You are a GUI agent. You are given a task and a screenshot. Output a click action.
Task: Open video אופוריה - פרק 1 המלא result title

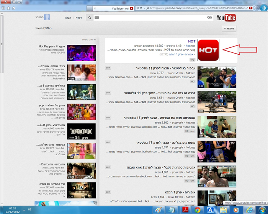tap(180, 192)
